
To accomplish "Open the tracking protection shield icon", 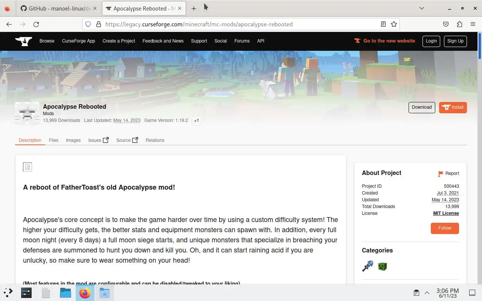I will tap(88, 24).
